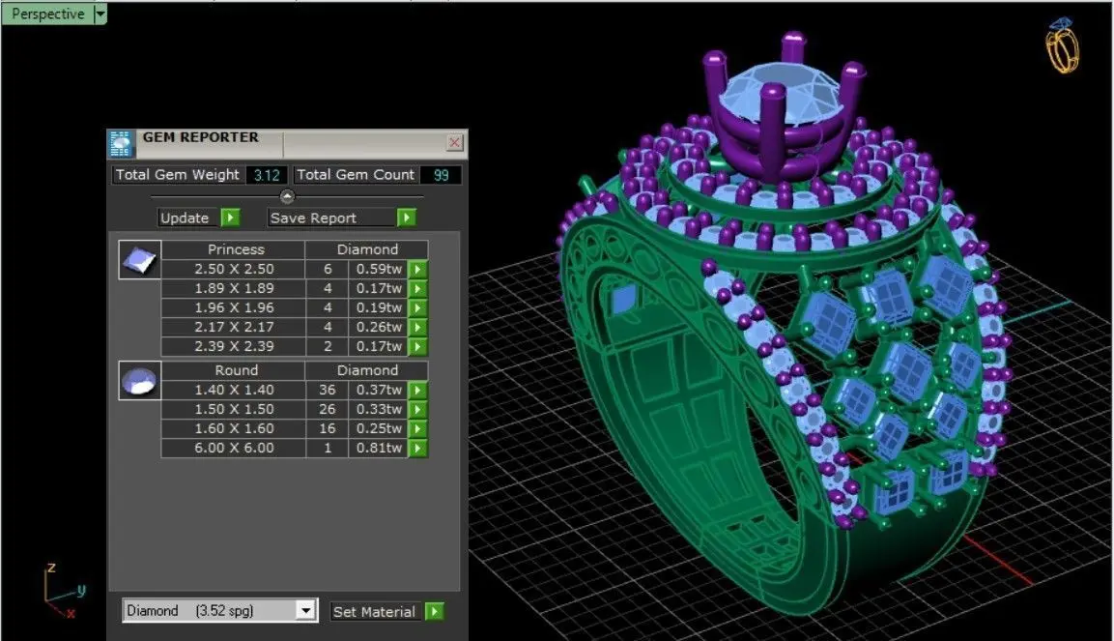This screenshot has width=1114, height=641.
Task: Click green arrow for 2.17 X 2.17 row
Action: click(417, 327)
